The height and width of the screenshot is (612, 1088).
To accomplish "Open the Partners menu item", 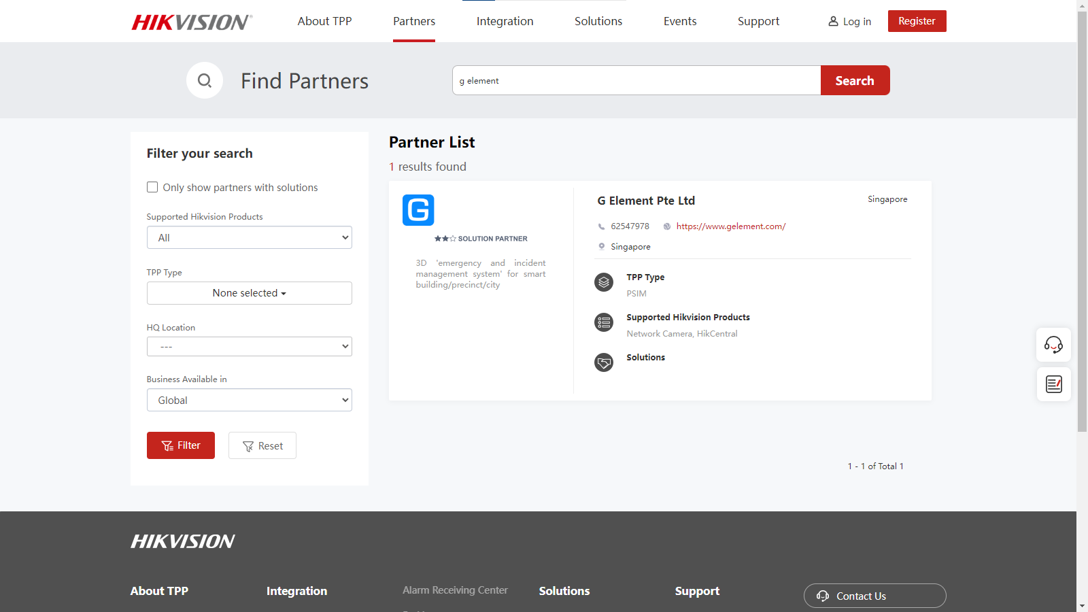I will coord(414,21).
